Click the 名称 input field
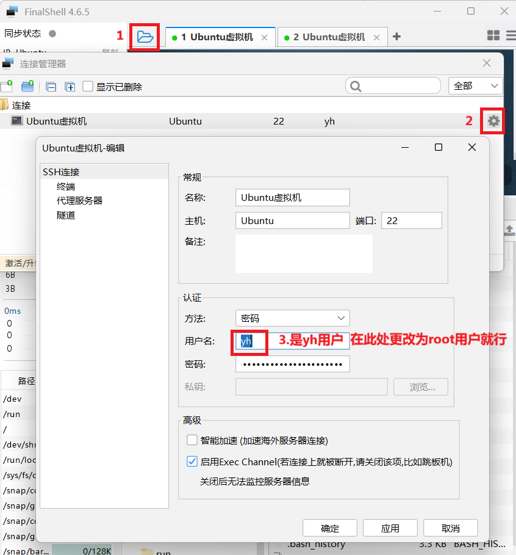The width and height of the screenshot is (516, 555). tap(293, 197)
